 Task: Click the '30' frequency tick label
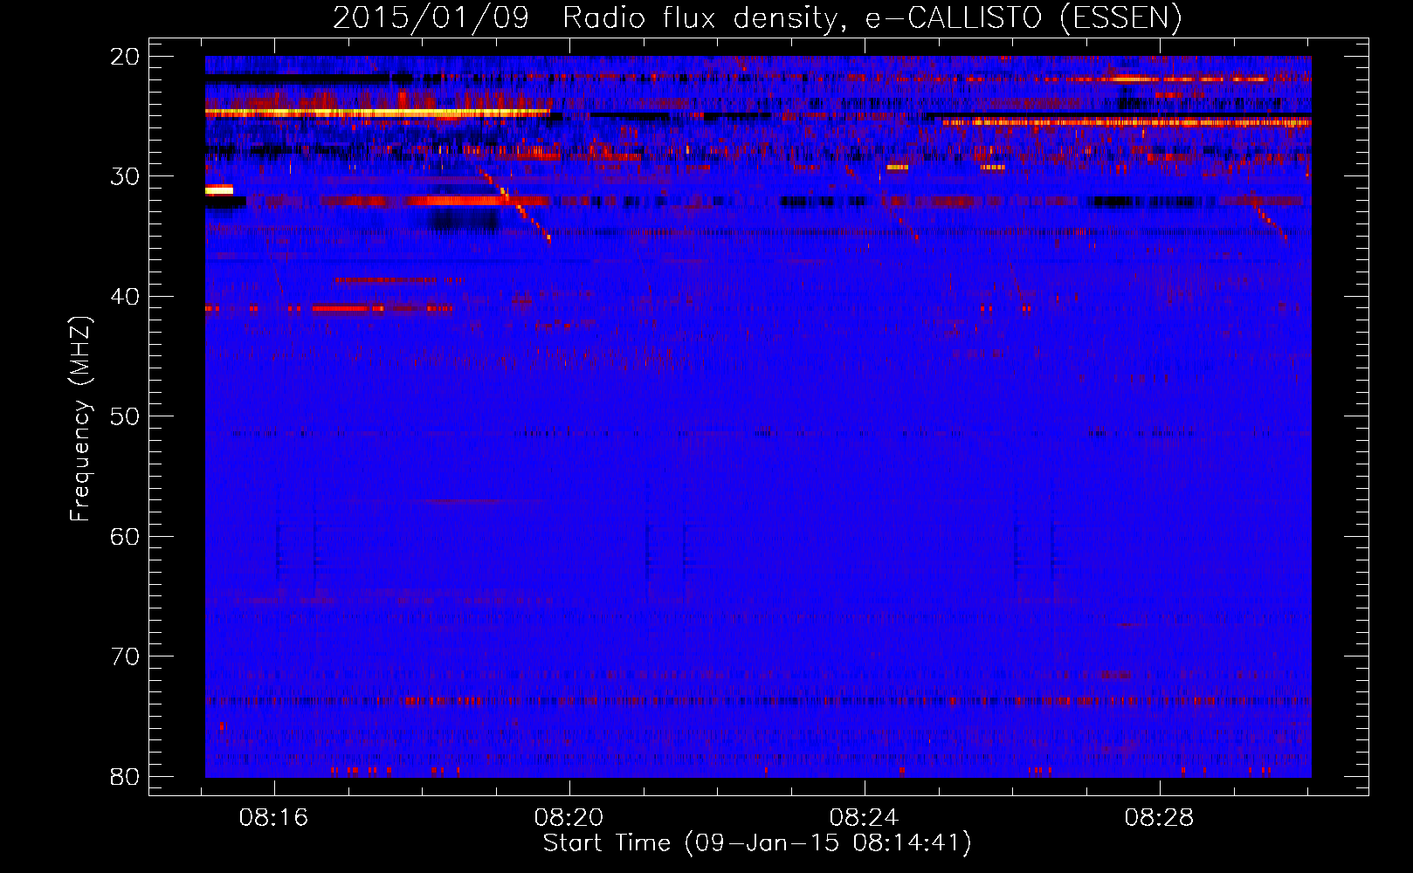click(125, 176)
